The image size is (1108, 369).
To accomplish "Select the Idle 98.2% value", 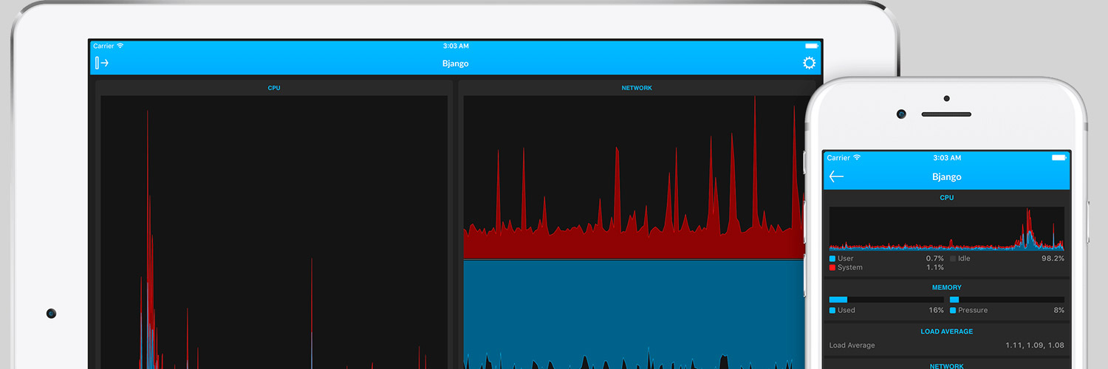I will tap(1053, 259).
